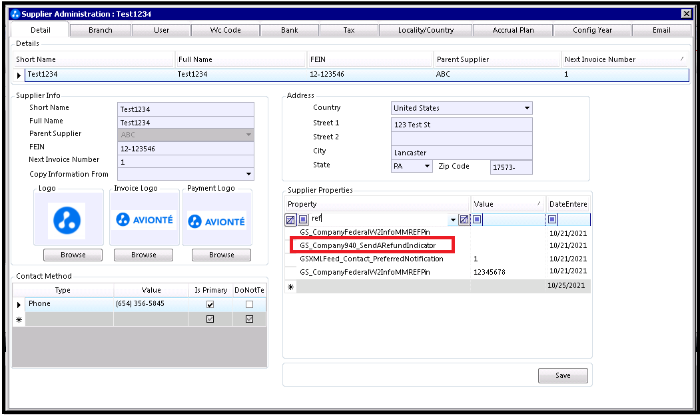
Task: Select the Invoice Logo image
Action: [145, 219]
